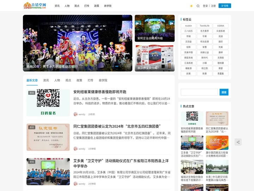Click the blue 投稿 submit button
Screen dimensions: 254x191
[x=225, y=6]
